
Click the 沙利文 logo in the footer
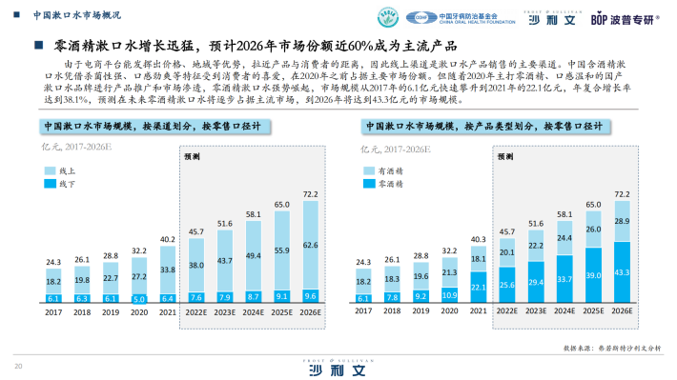click(338, 368)
